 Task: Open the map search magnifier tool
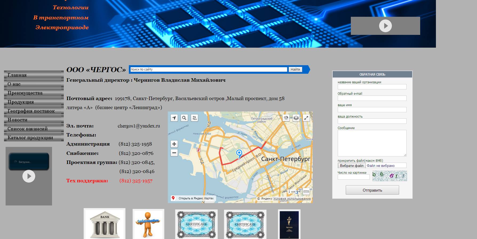point(184,118)
